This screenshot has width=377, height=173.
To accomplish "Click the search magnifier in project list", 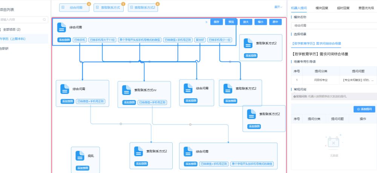I will tap(44, 20).
